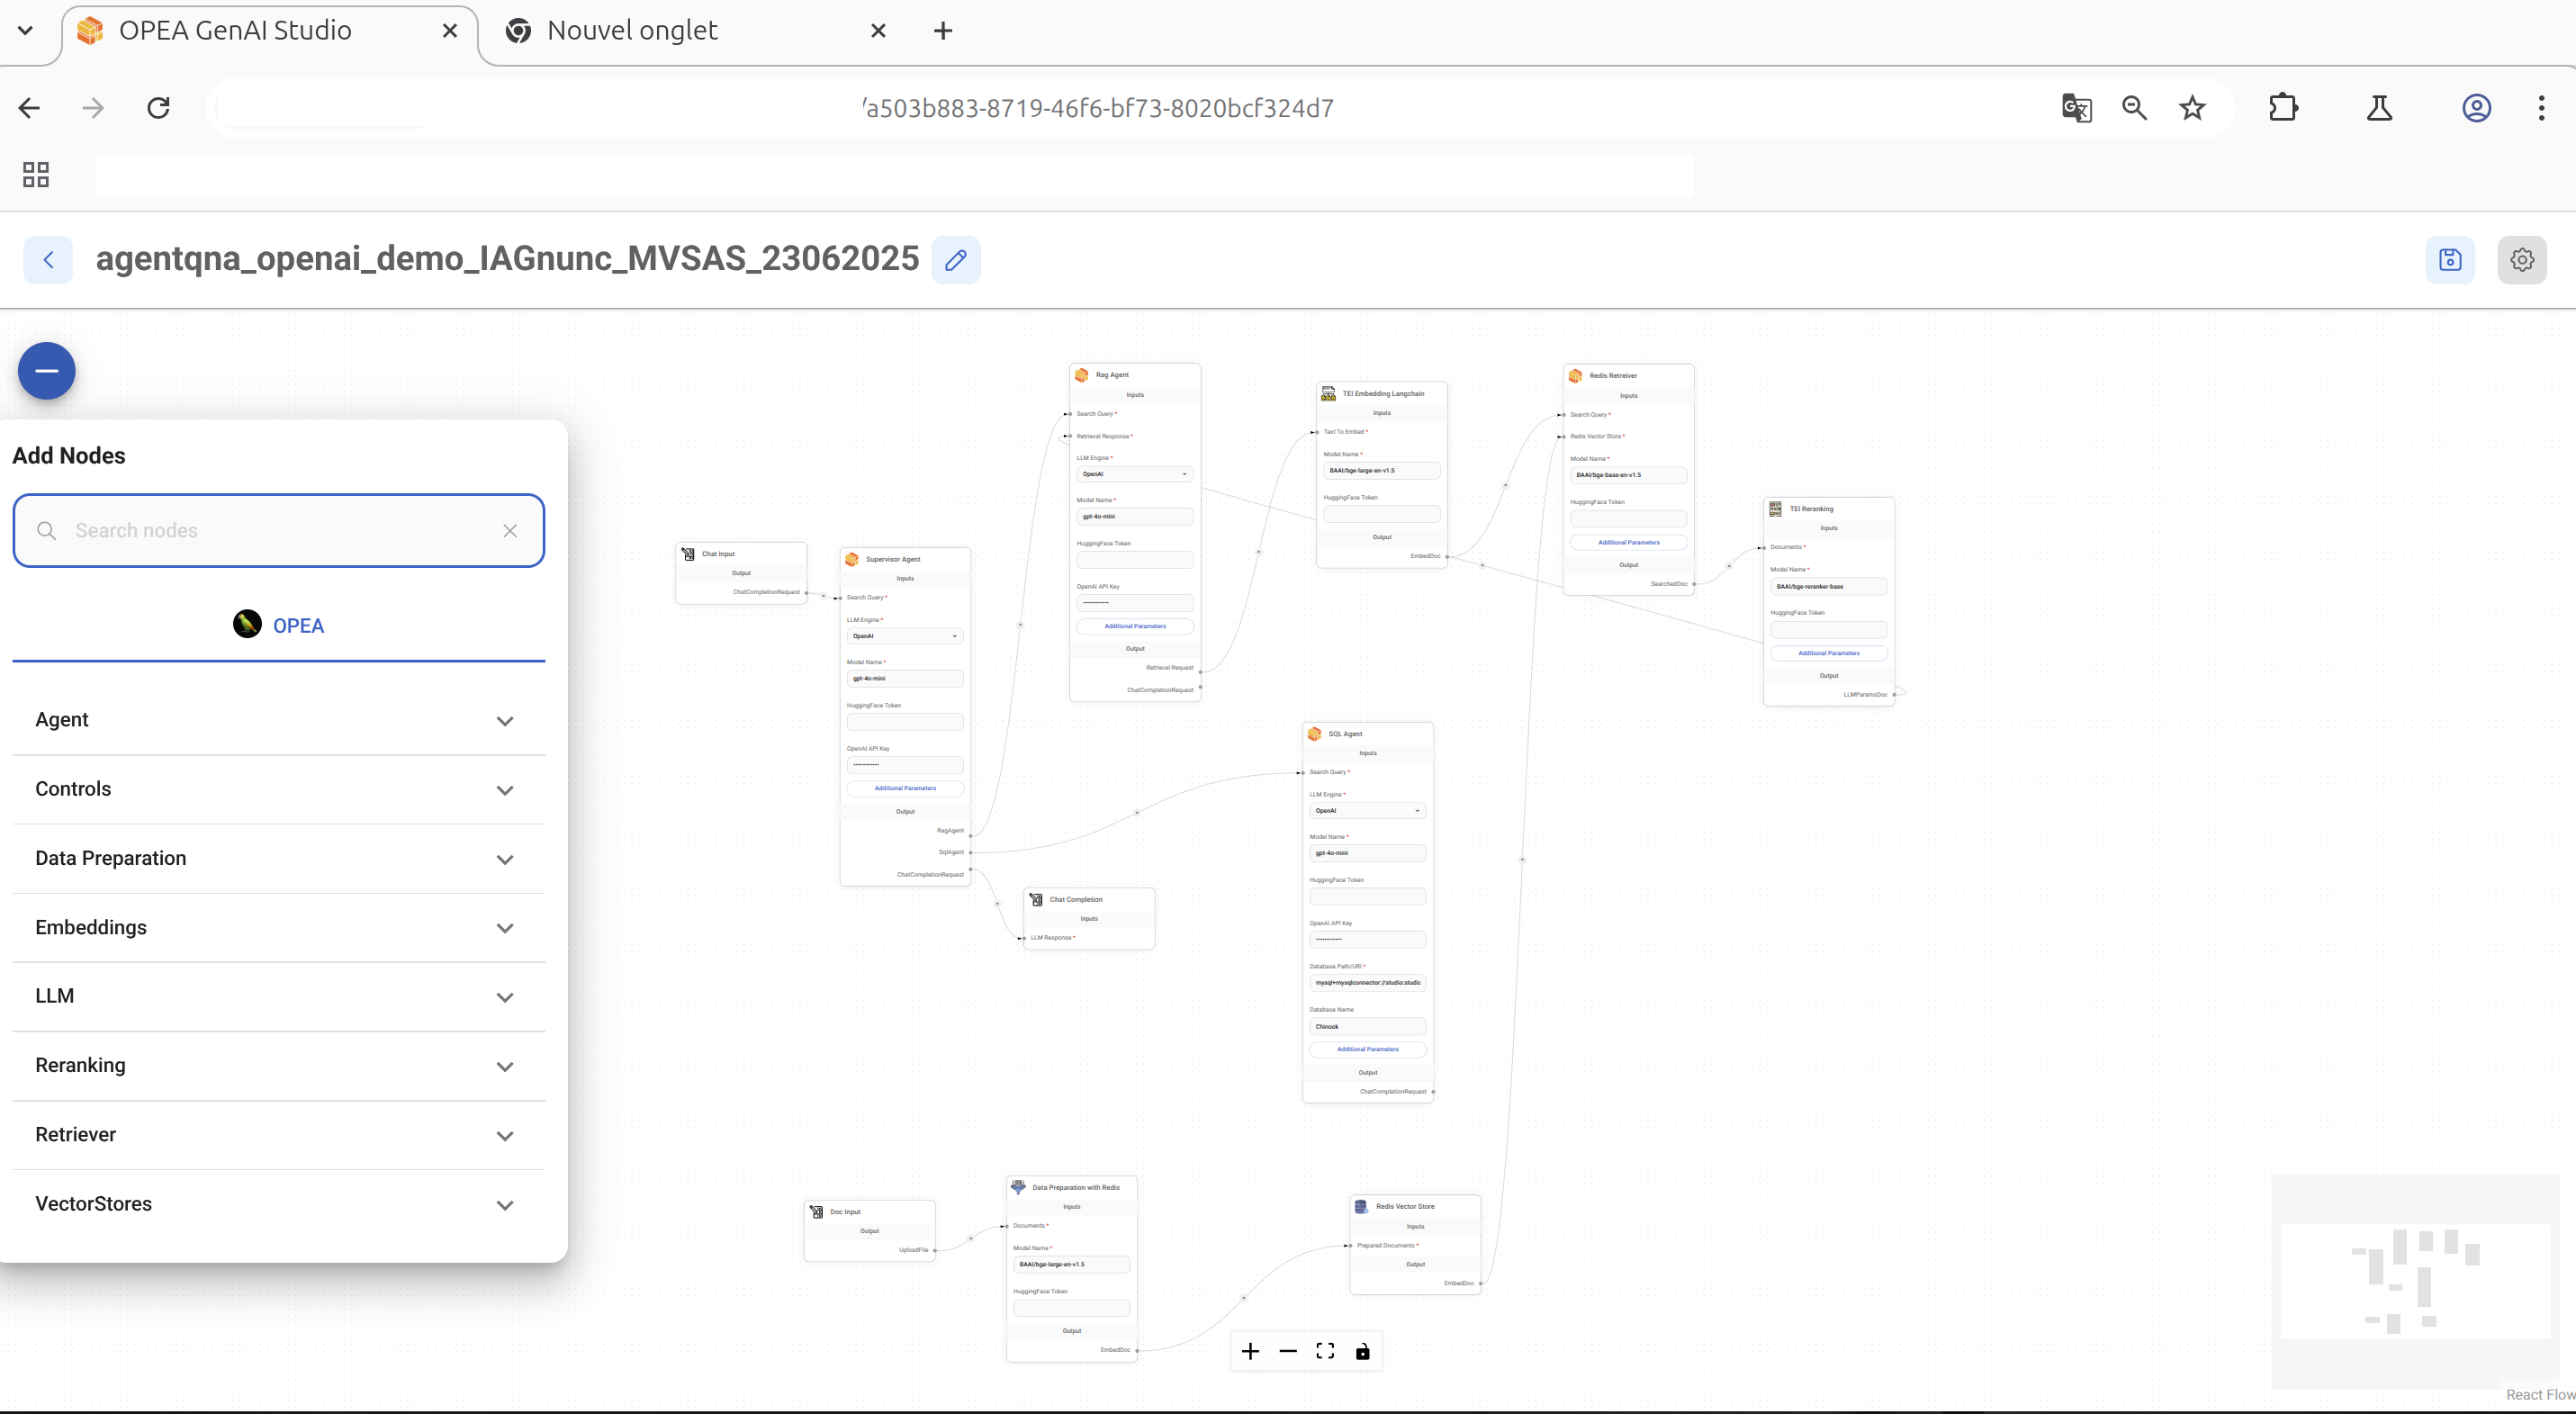Close the Nouvel onglet tab
This screenshot has width=2576, height=1414.
tap(878, 31)
